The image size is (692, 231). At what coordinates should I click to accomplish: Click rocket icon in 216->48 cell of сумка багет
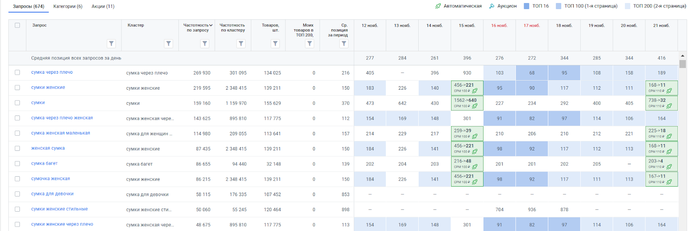click(474, 167)
